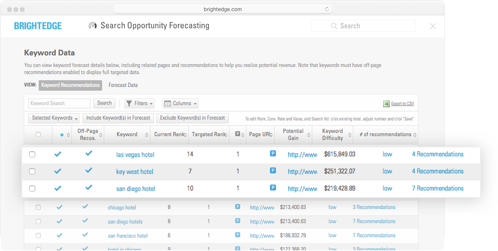Image resolution: width=498 pixels, height=251 pixels.
Task: Click the Columns table icon
Action: pos(168,103)
